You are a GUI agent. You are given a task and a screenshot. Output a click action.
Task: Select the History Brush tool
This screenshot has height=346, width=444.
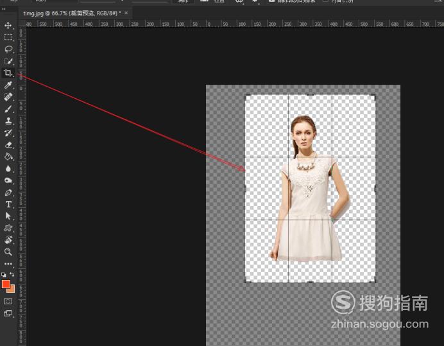[x=8, y=133]
